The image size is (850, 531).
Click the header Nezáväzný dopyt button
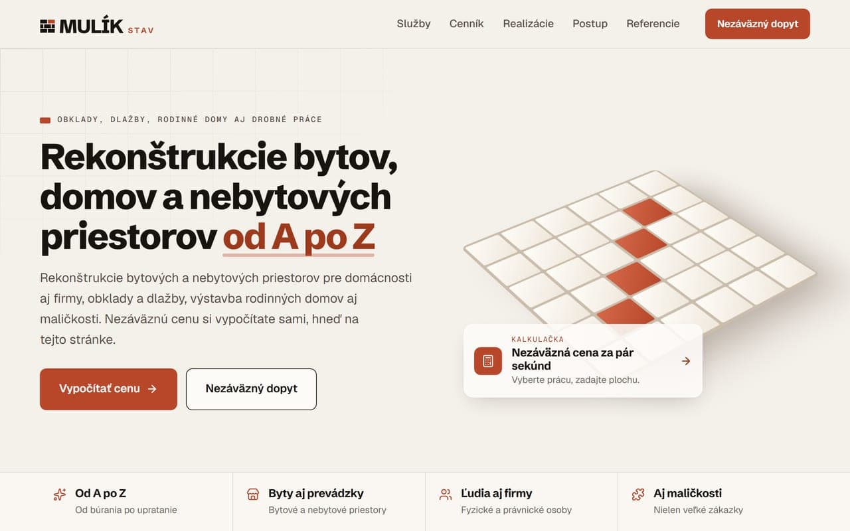pos(758,24)
